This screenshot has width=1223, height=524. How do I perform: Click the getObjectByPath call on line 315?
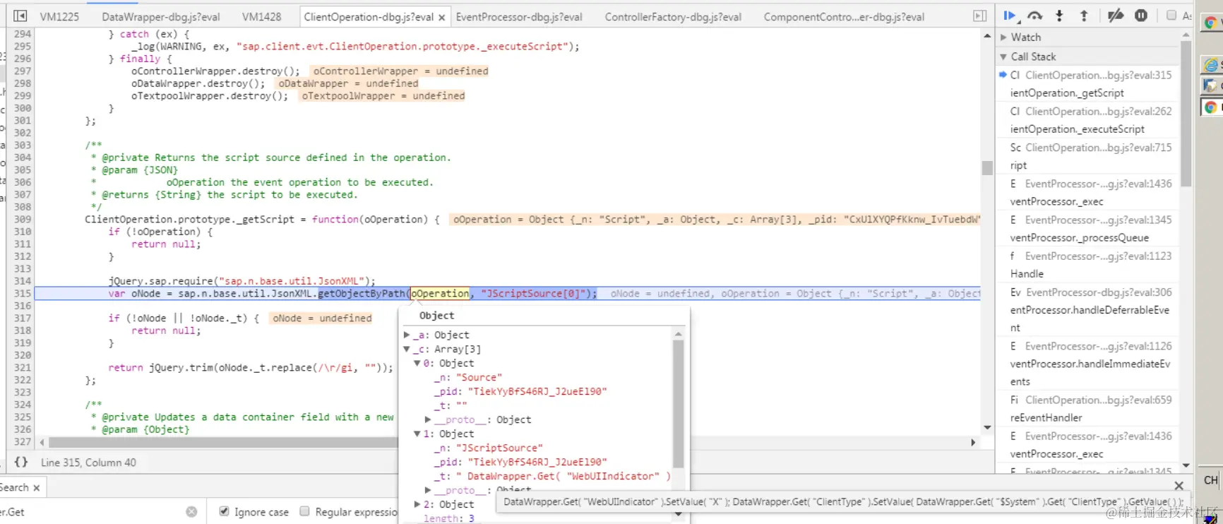[x=362, y=293]
